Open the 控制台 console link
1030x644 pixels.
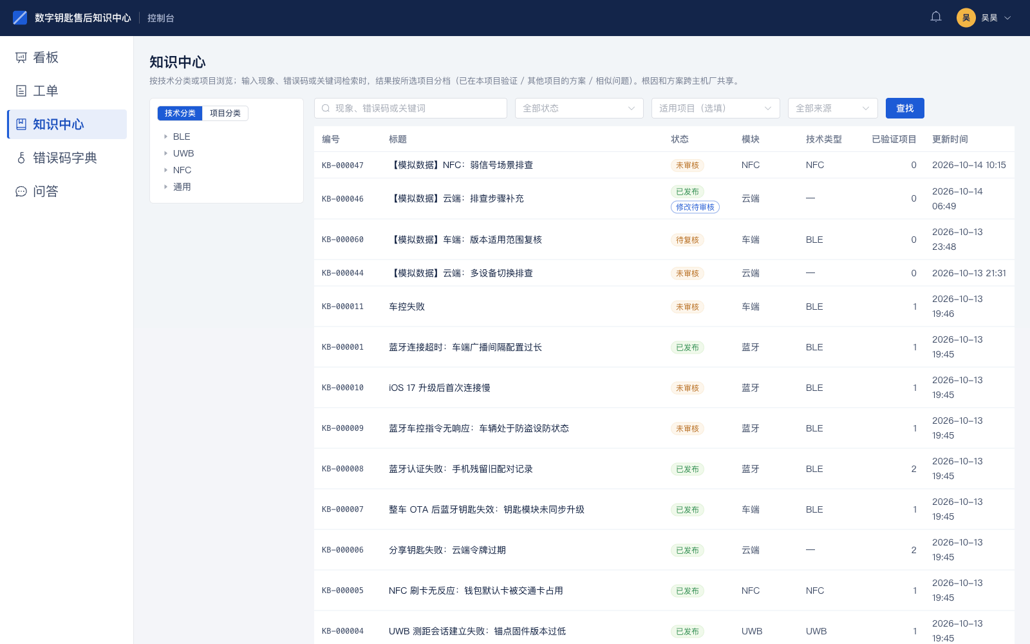(x=161, y=18)
